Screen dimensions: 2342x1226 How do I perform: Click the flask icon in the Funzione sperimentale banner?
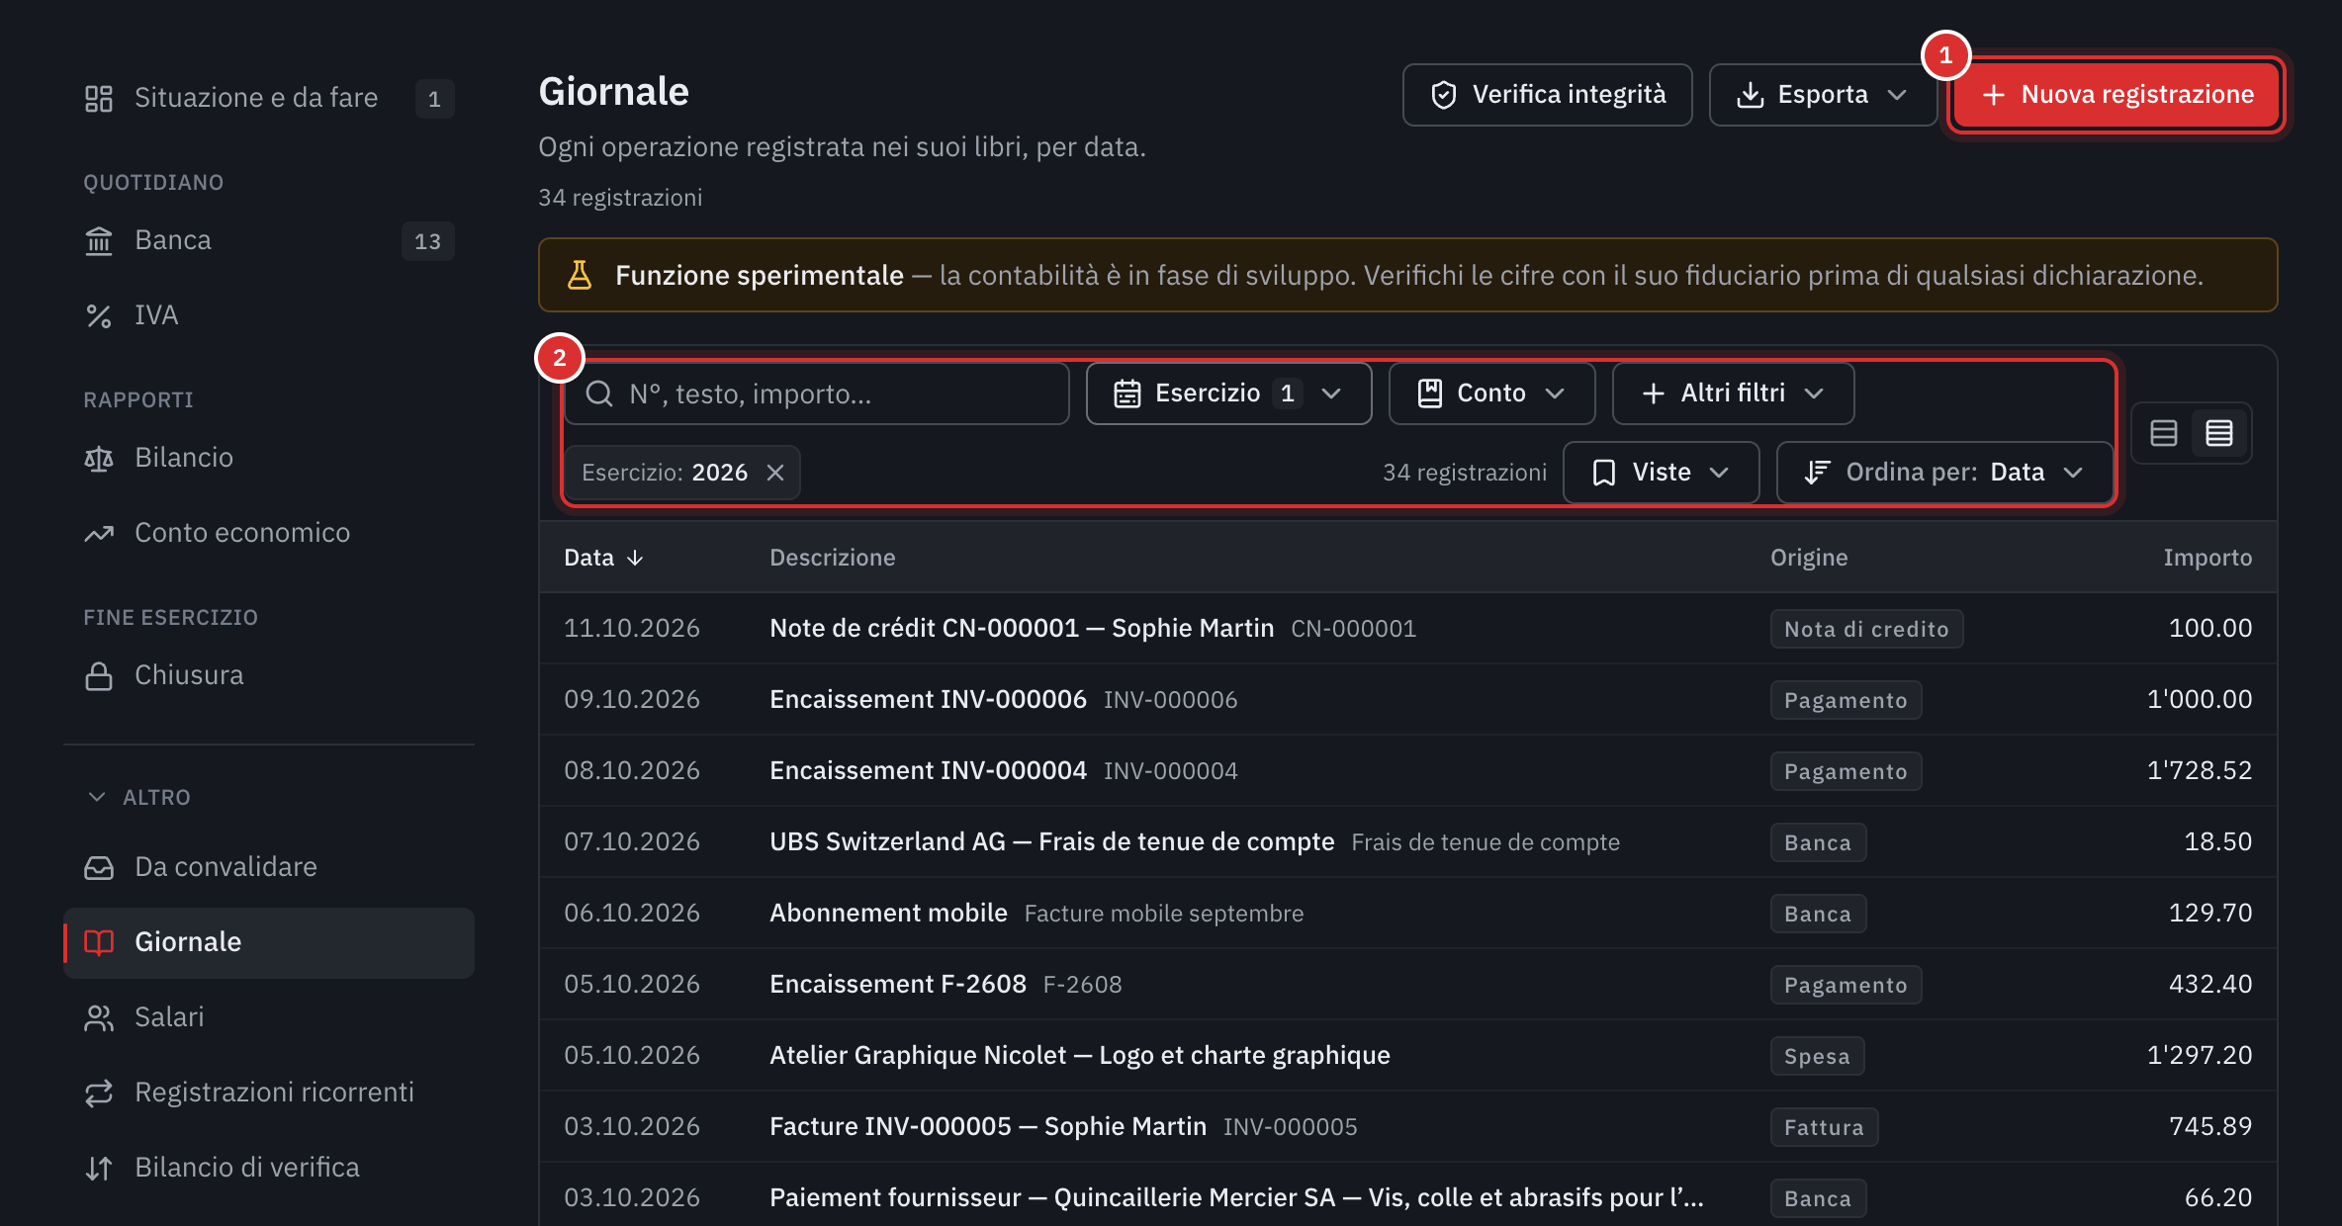click(580, 275)
